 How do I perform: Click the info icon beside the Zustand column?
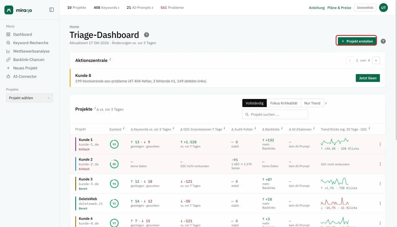124,128
